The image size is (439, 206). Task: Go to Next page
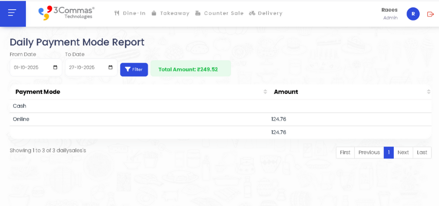tap(403, 153)
